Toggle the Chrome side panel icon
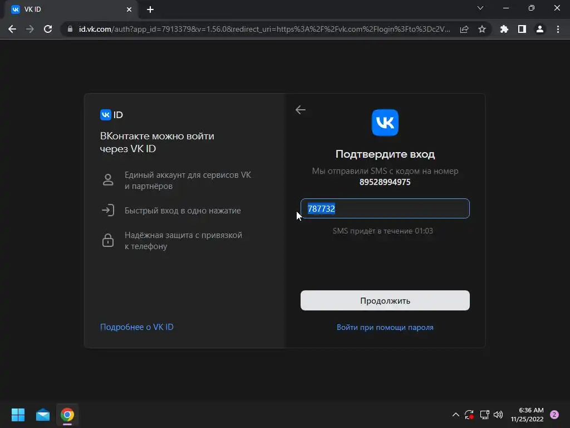Screen dimensions: 570x428 coord(522,29)
